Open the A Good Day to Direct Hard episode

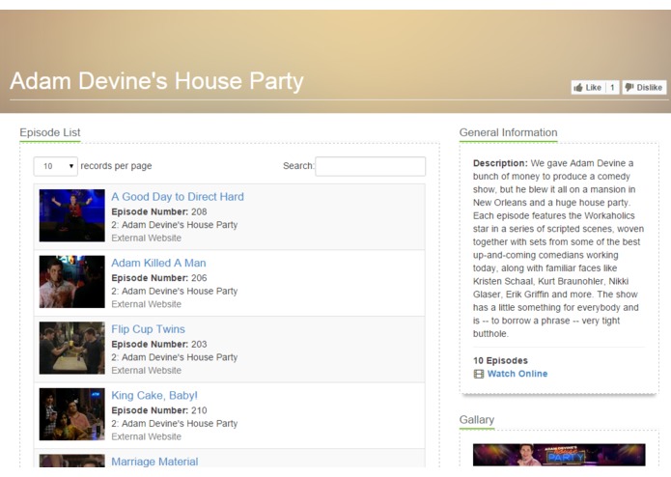[x=178, y=197]
